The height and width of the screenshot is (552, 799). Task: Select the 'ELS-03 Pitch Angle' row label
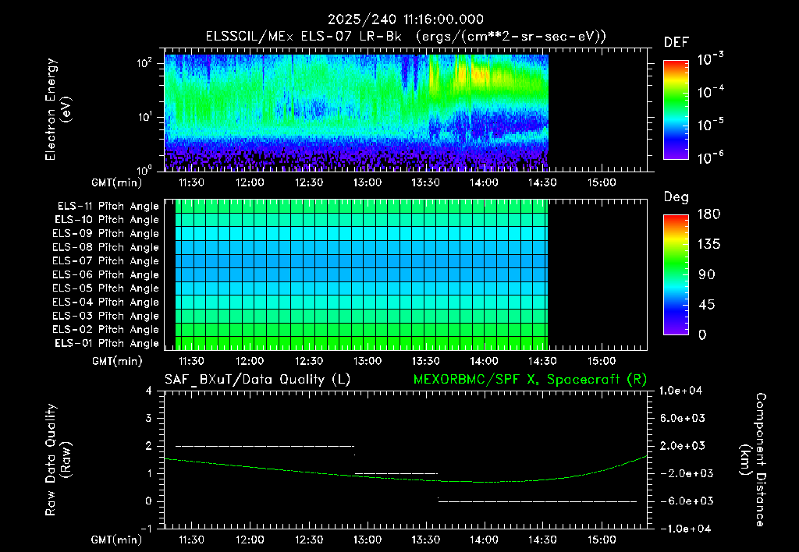[105, 317]
